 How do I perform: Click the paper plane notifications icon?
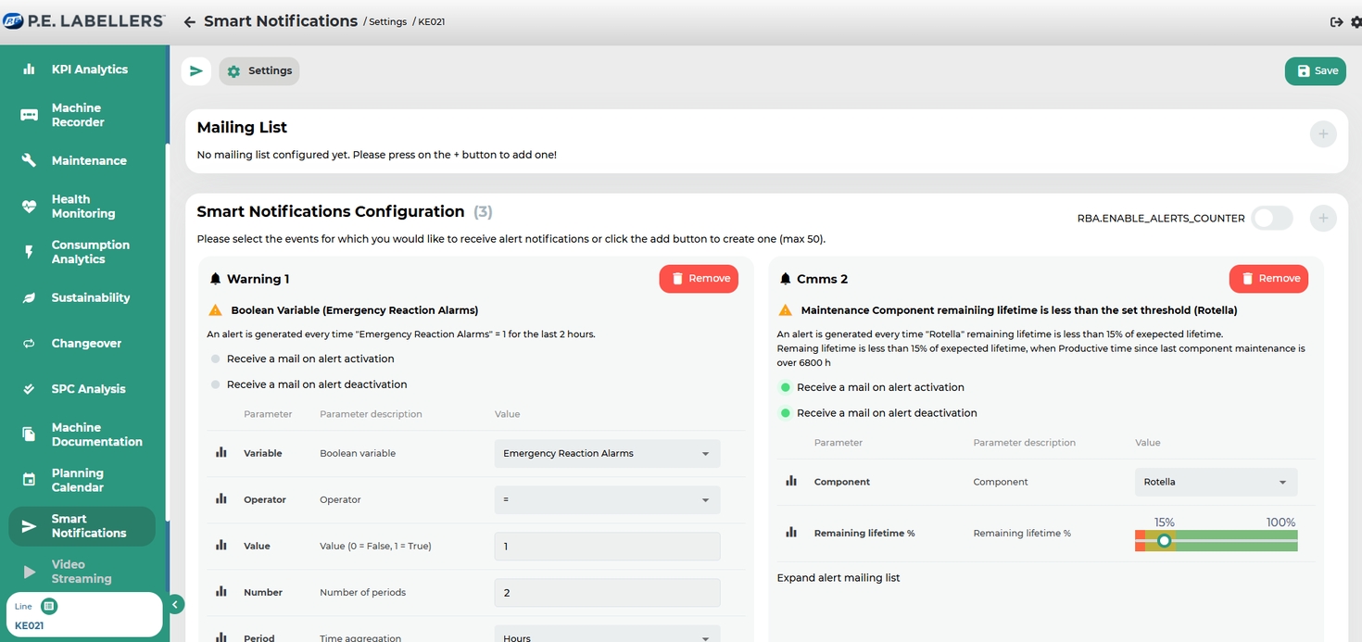click(195, 71)
